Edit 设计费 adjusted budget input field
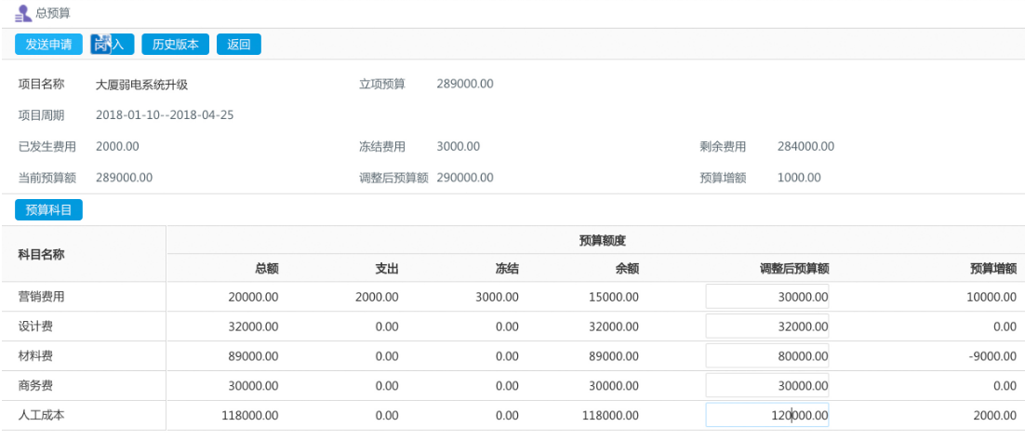1025x440 pixels. tap(766, 327)
